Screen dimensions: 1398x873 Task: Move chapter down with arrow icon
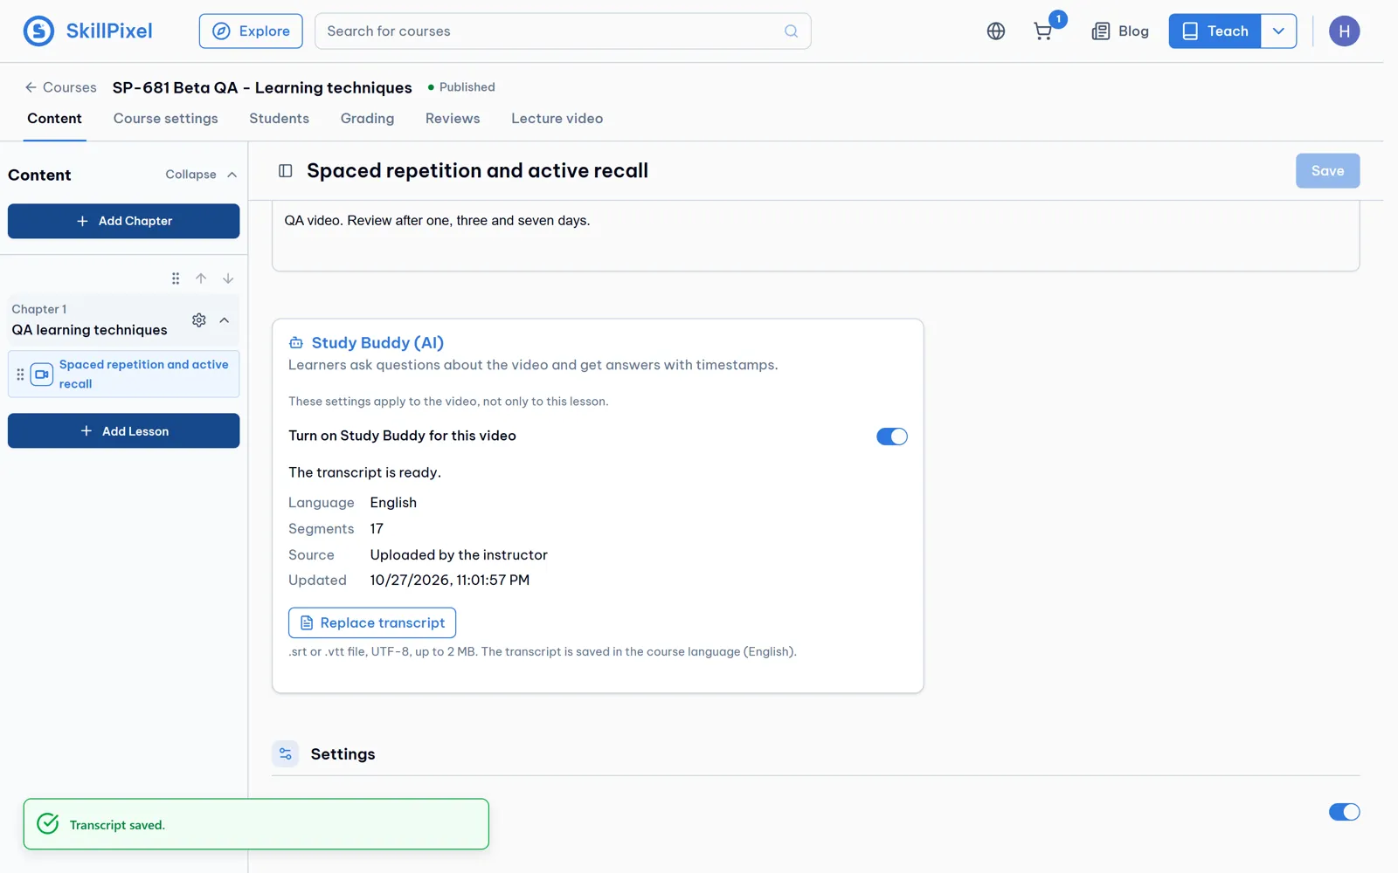pos(228,278)
